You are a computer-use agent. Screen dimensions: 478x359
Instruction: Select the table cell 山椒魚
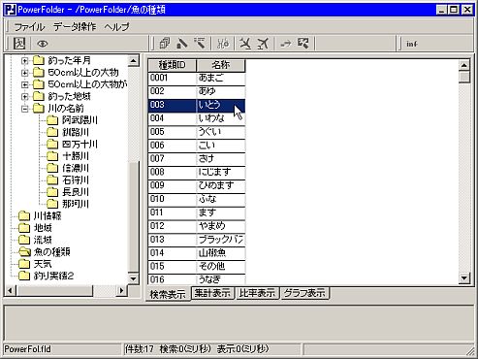click(221, 253)
